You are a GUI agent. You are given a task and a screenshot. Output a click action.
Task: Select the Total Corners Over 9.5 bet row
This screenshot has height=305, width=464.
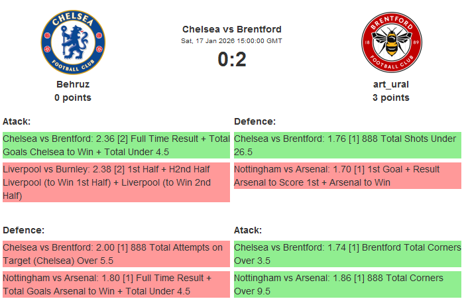(347, 284)
